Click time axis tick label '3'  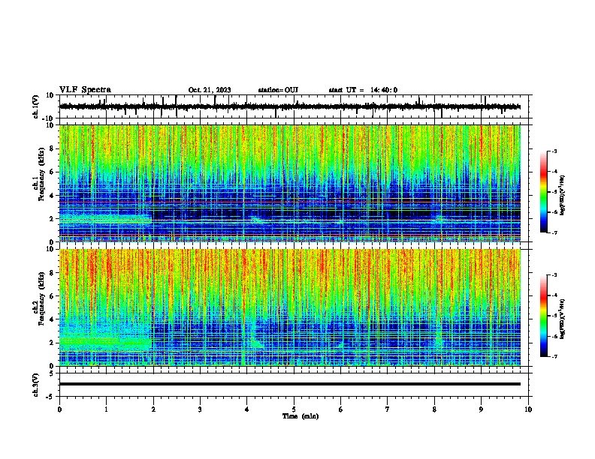(x=200, y=409)
